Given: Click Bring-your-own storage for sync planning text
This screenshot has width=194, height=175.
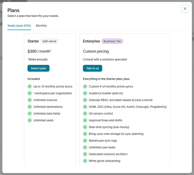Looking at the screenshot, I should (116, 134).
